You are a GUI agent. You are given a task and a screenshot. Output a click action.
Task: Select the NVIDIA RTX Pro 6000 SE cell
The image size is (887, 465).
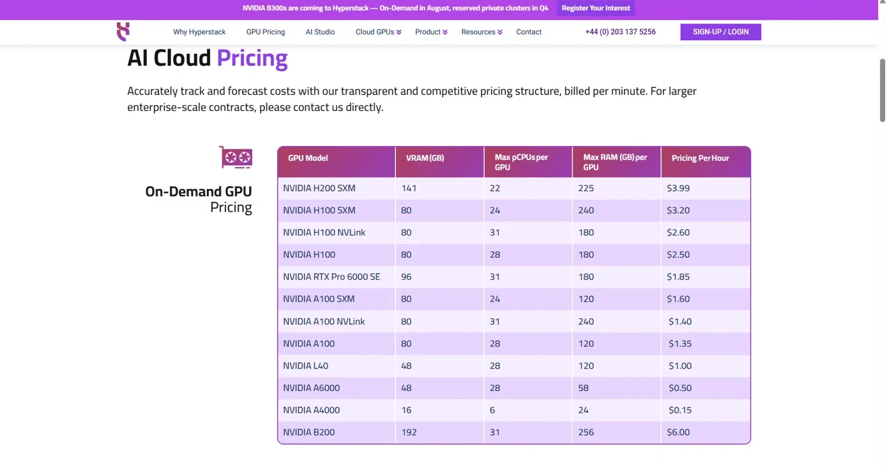click(331, 277)
